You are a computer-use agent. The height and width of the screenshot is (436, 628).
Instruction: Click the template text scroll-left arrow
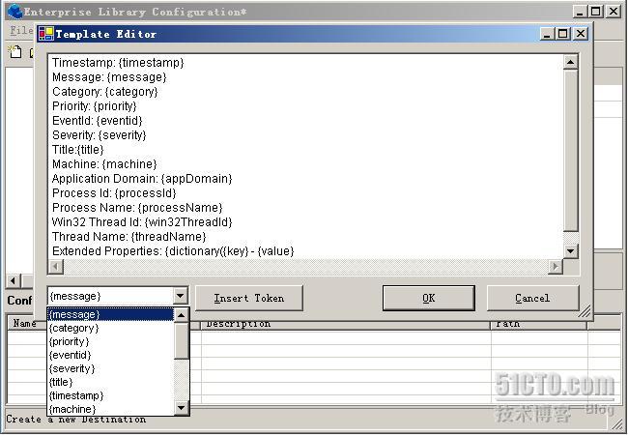click(x=56, y=267)
